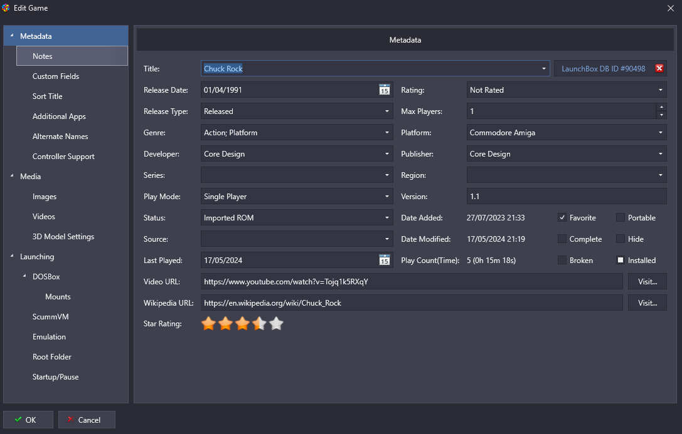This screenshot has width=682, height=434.
Task: Enable the Complete checkbox
Action: click(x=562, y=239)
